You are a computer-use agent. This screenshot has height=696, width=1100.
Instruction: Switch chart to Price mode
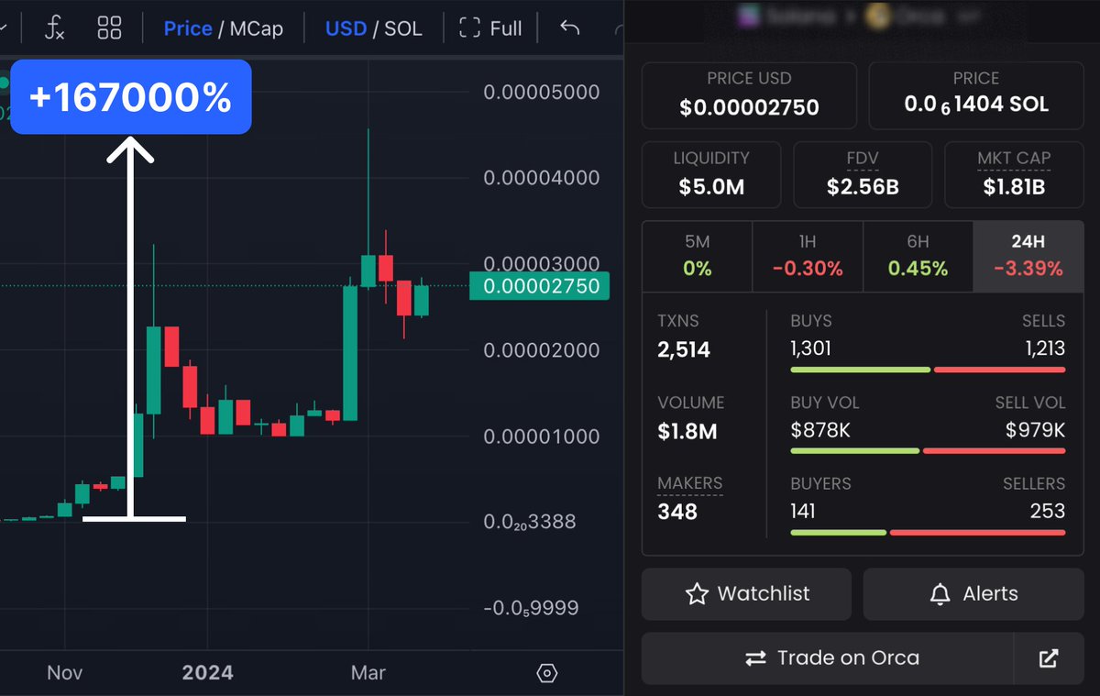coord(188,28)
